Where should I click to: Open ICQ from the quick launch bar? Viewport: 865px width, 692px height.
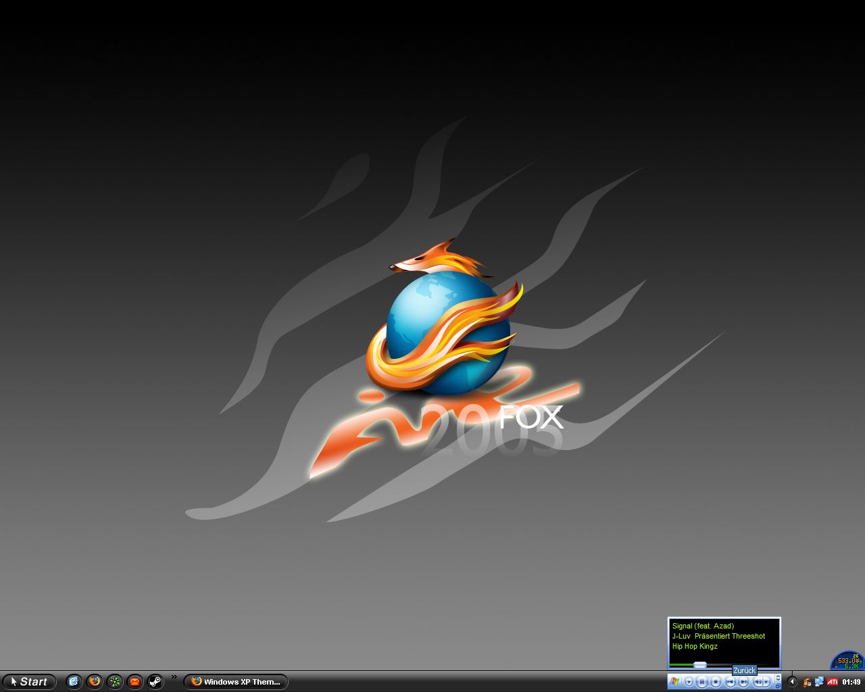tap(115, 681)
